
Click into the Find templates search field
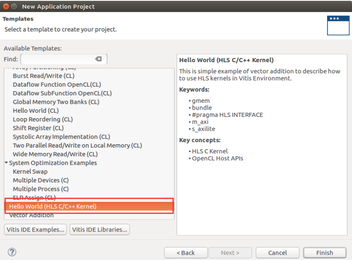[57, 59]
